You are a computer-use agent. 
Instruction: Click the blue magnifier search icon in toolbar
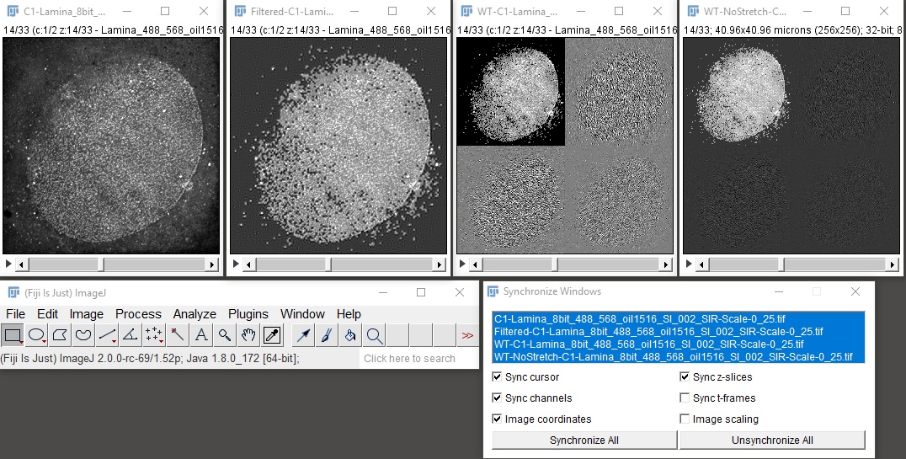(x=374, y=334)
